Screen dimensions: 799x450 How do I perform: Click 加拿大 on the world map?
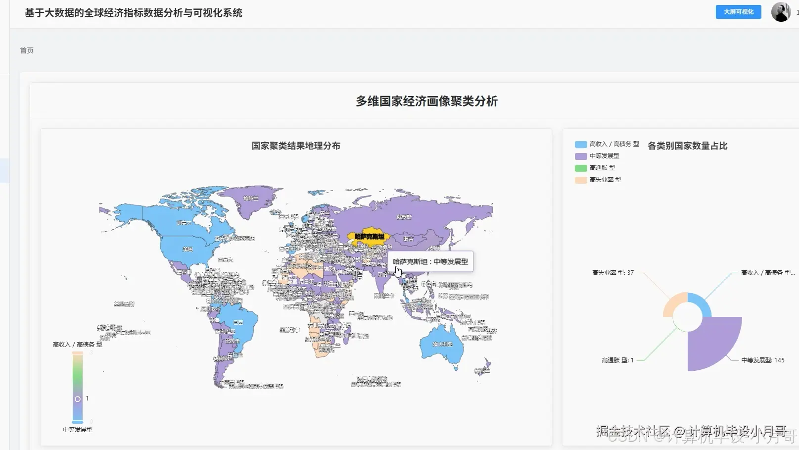(184, 223)
